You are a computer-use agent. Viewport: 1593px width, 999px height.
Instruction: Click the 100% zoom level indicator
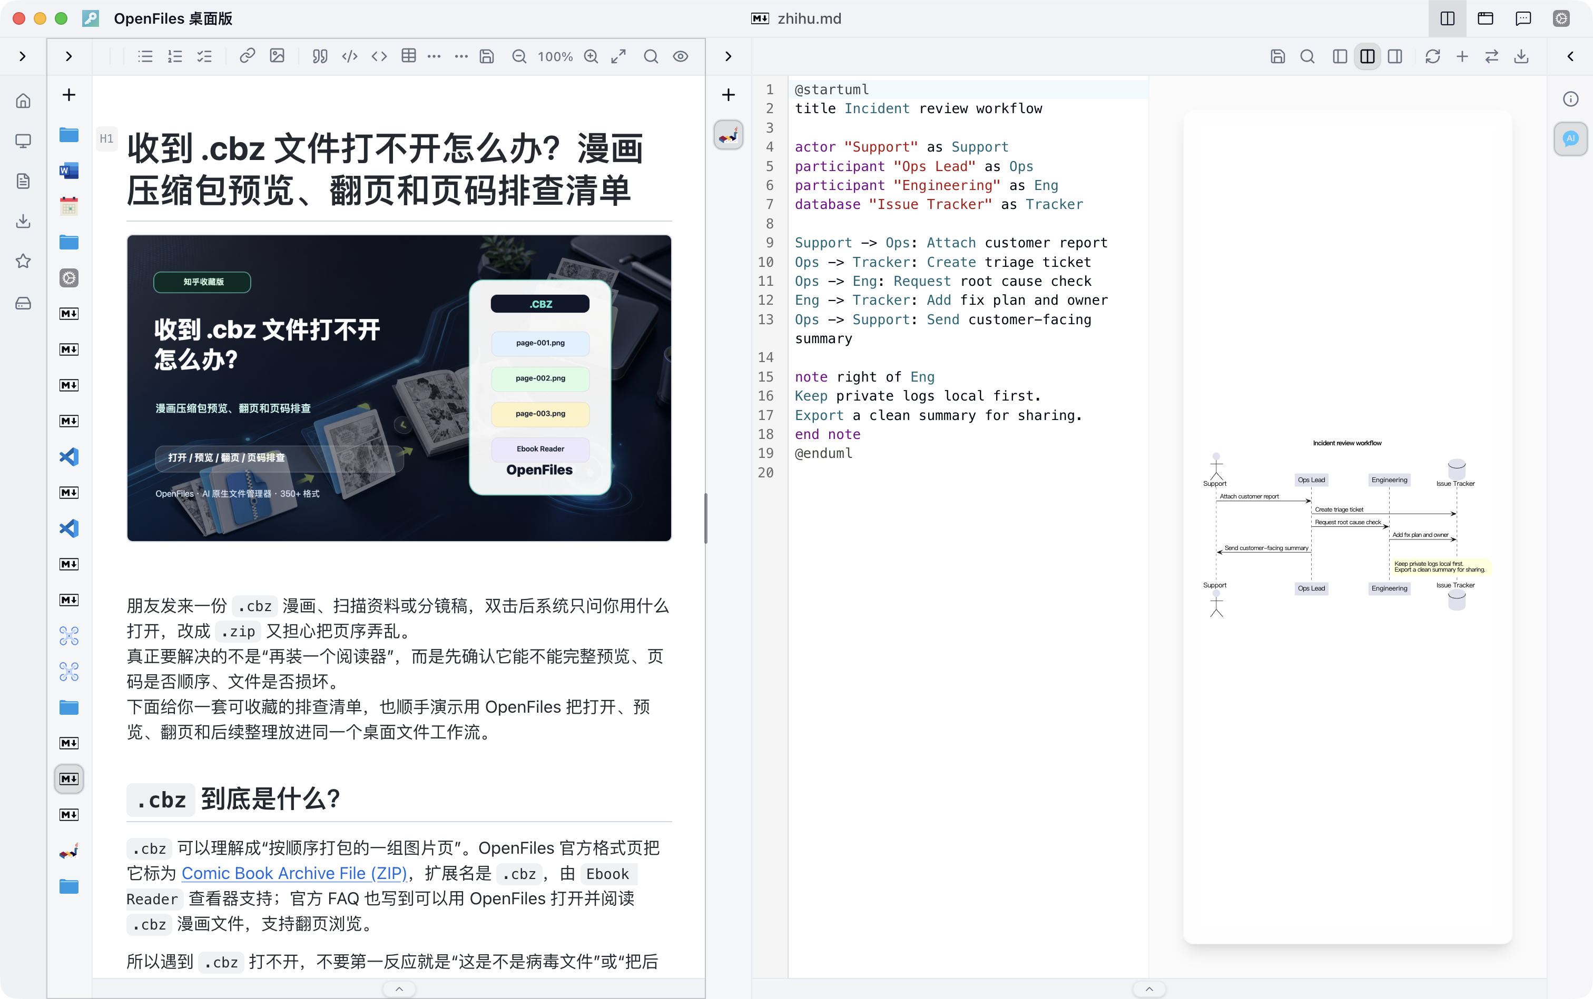click(x=555, y=57)
